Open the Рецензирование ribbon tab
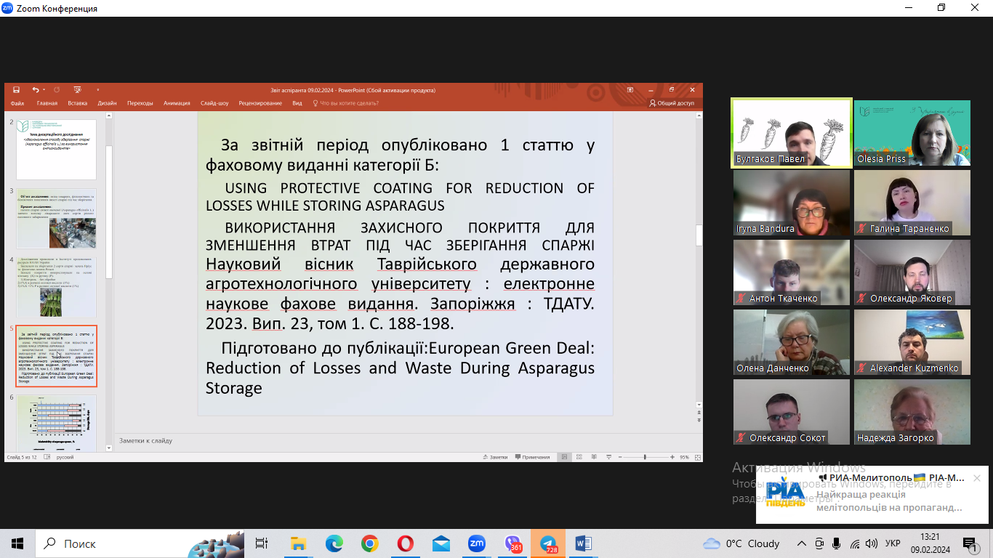 click(x=260, y=103)
